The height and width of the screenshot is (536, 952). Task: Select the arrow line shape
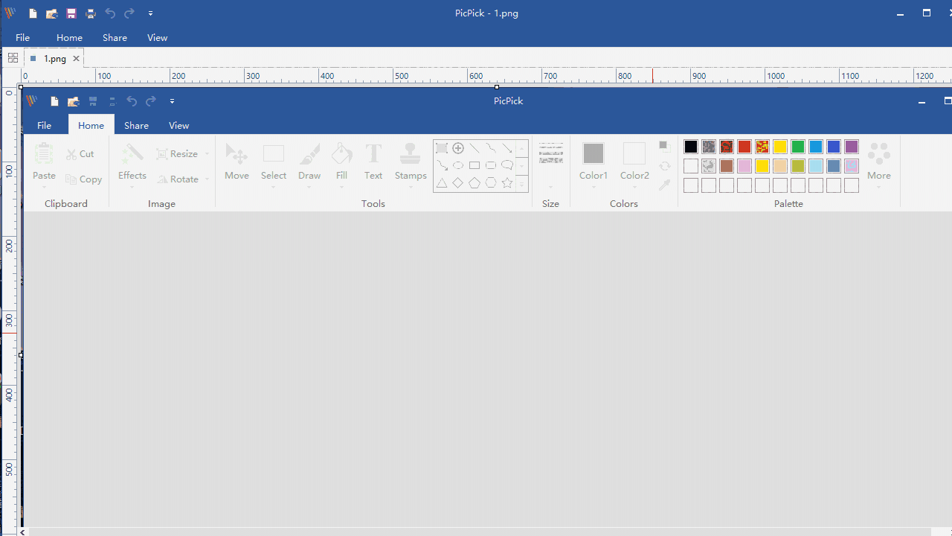507,148
